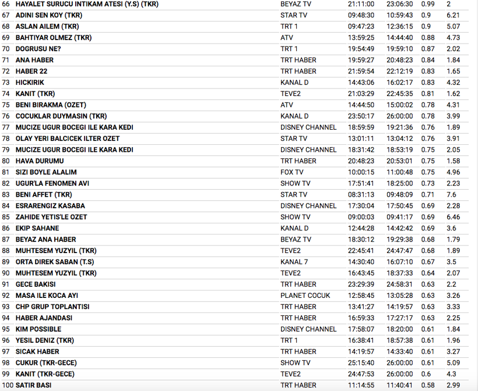Select the BAHTIYAR OLMEZ (TKR) entry
Viewport: 478px width, 391px height.
(54, 38)
